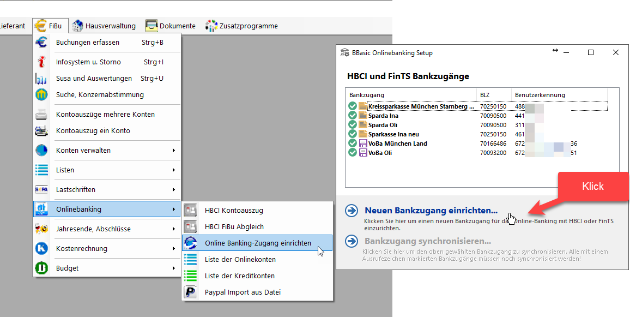The image size is (630, 317).
Task: Click the SEPA icon beside Lastschriften
Action: pyautogui.click(x=41, y=189)
